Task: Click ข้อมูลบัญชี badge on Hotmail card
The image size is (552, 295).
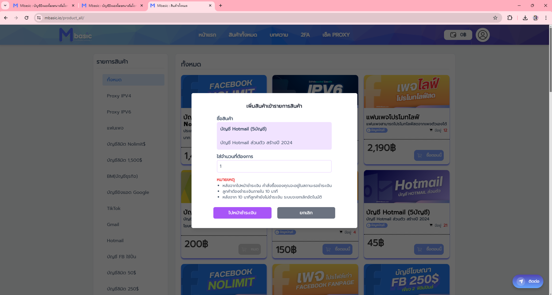Action: [x=377, y=225]
